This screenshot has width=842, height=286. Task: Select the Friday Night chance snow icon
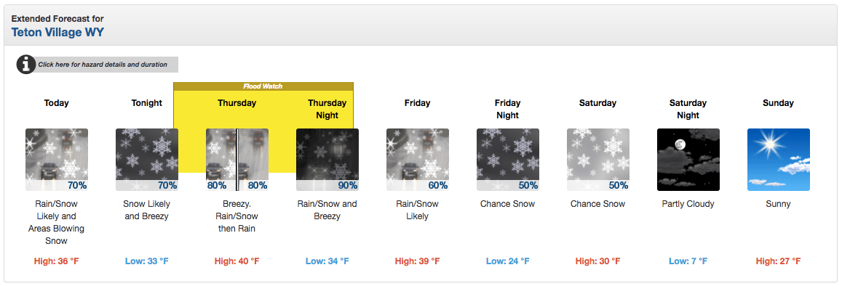tap(507, 160)
